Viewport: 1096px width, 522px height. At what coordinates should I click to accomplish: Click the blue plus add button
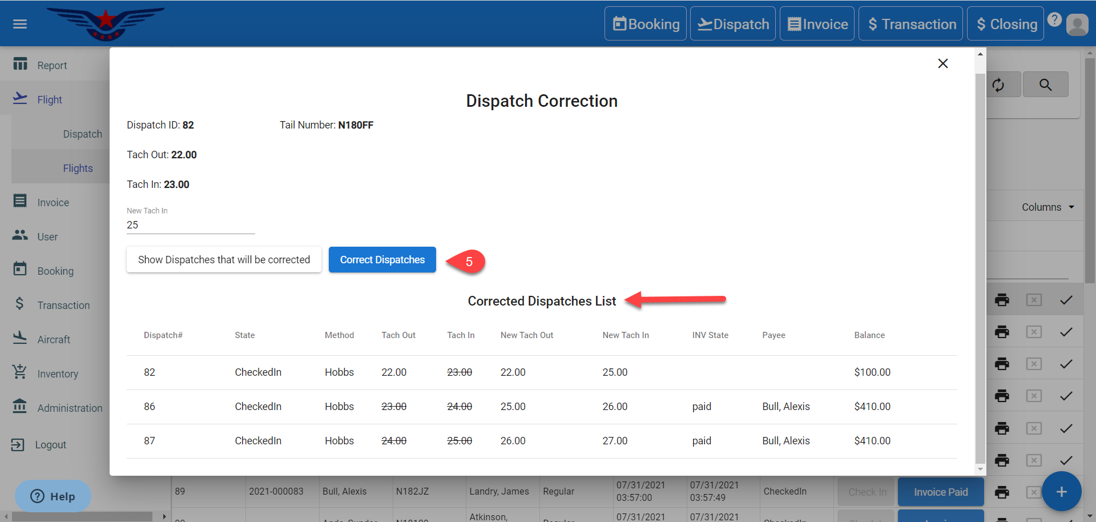(1061, 492)
